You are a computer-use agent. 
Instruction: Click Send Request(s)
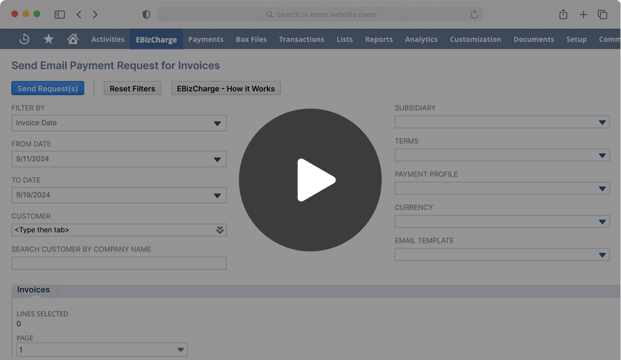coord(48,88)
